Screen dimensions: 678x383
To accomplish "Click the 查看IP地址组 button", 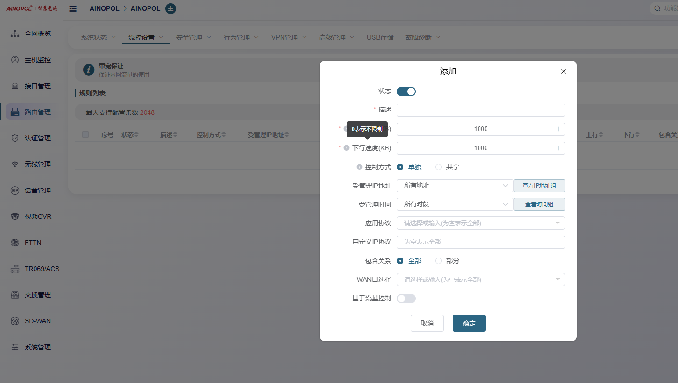I will tap(539, 186).
